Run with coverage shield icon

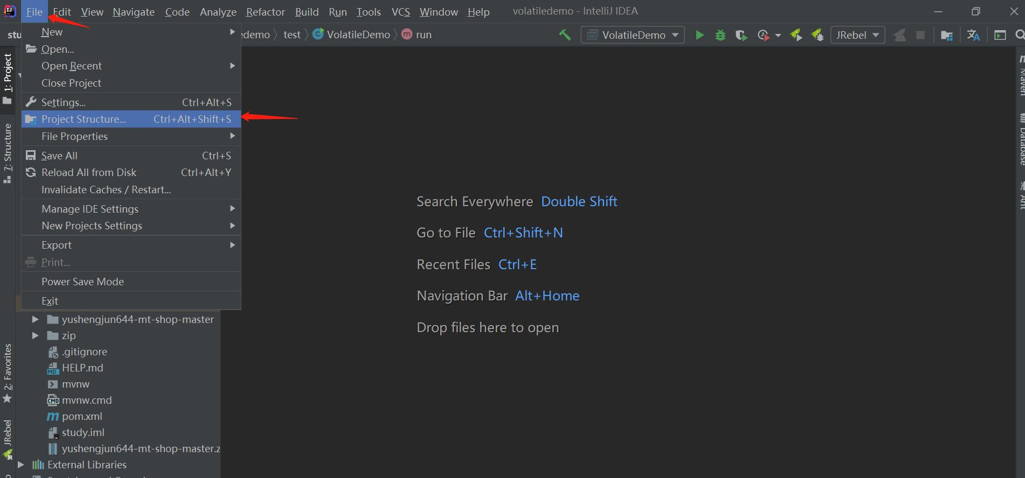742,35
